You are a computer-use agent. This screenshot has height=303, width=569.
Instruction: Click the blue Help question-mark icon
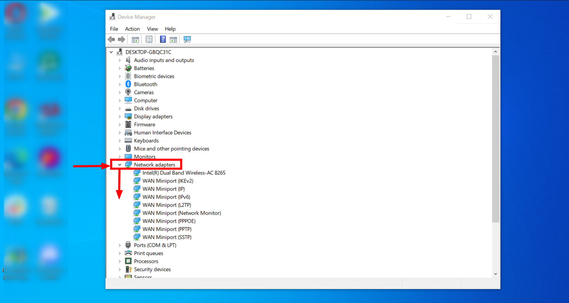[x=163, y=40]
